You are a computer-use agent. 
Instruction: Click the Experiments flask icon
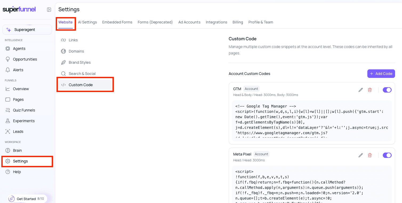point(8,121)
